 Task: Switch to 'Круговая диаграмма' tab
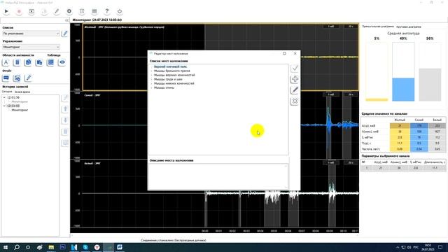click(x=409, y=27)
